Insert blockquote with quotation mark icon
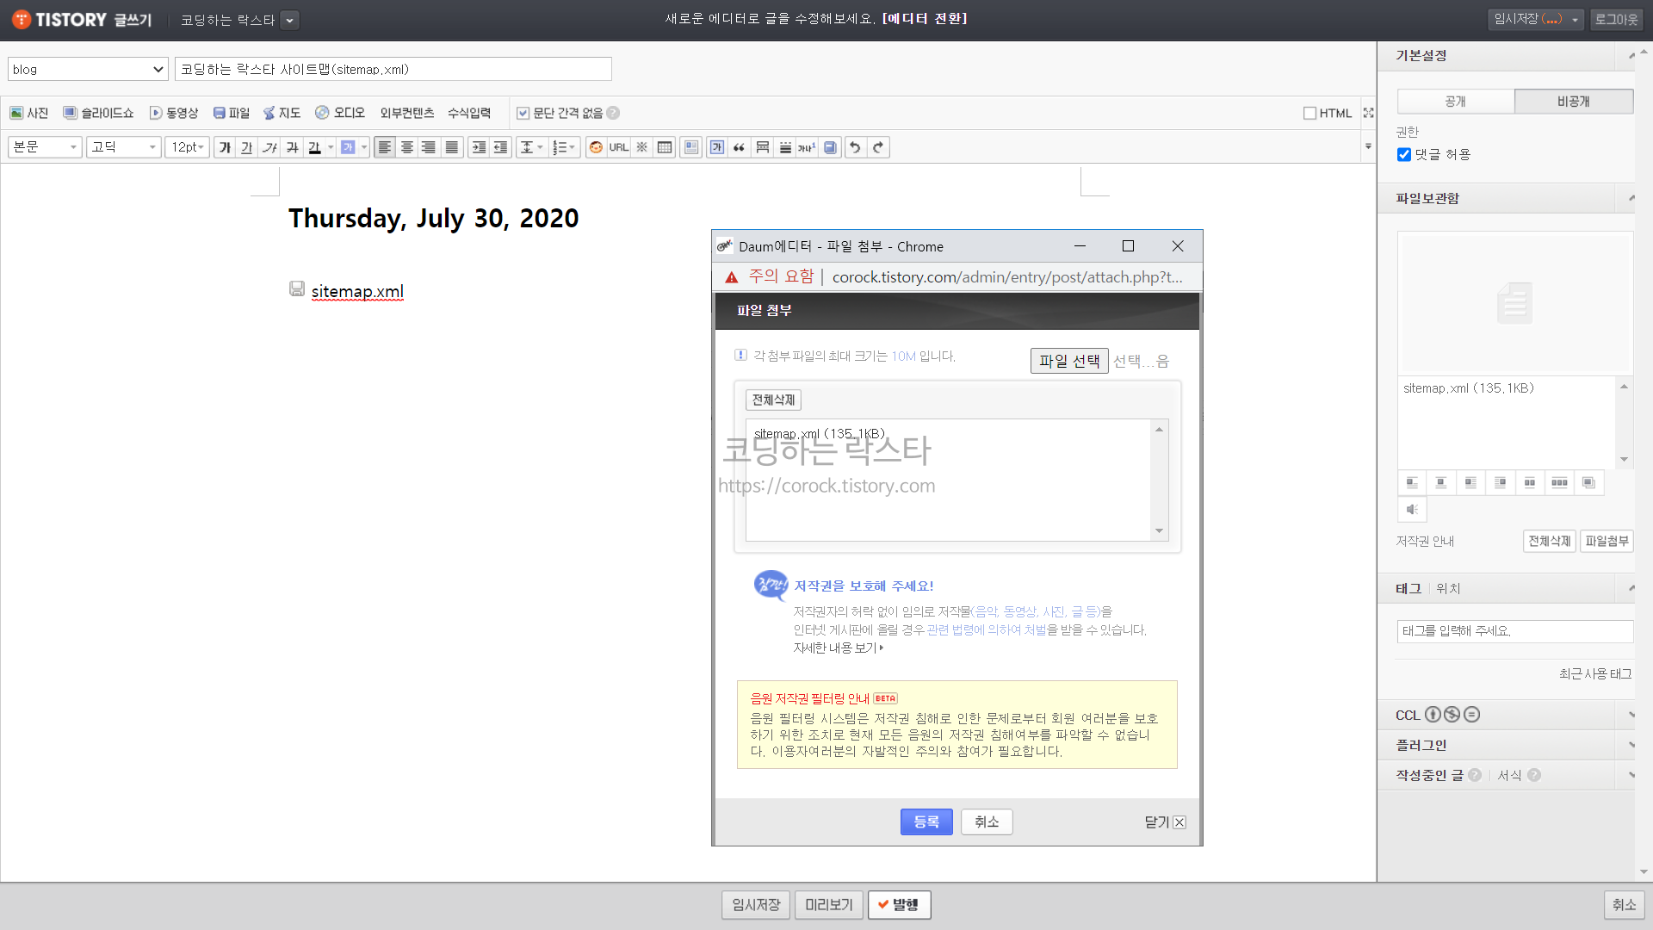1653x930 pixels. pyautogui.click(x=739, y=147)
